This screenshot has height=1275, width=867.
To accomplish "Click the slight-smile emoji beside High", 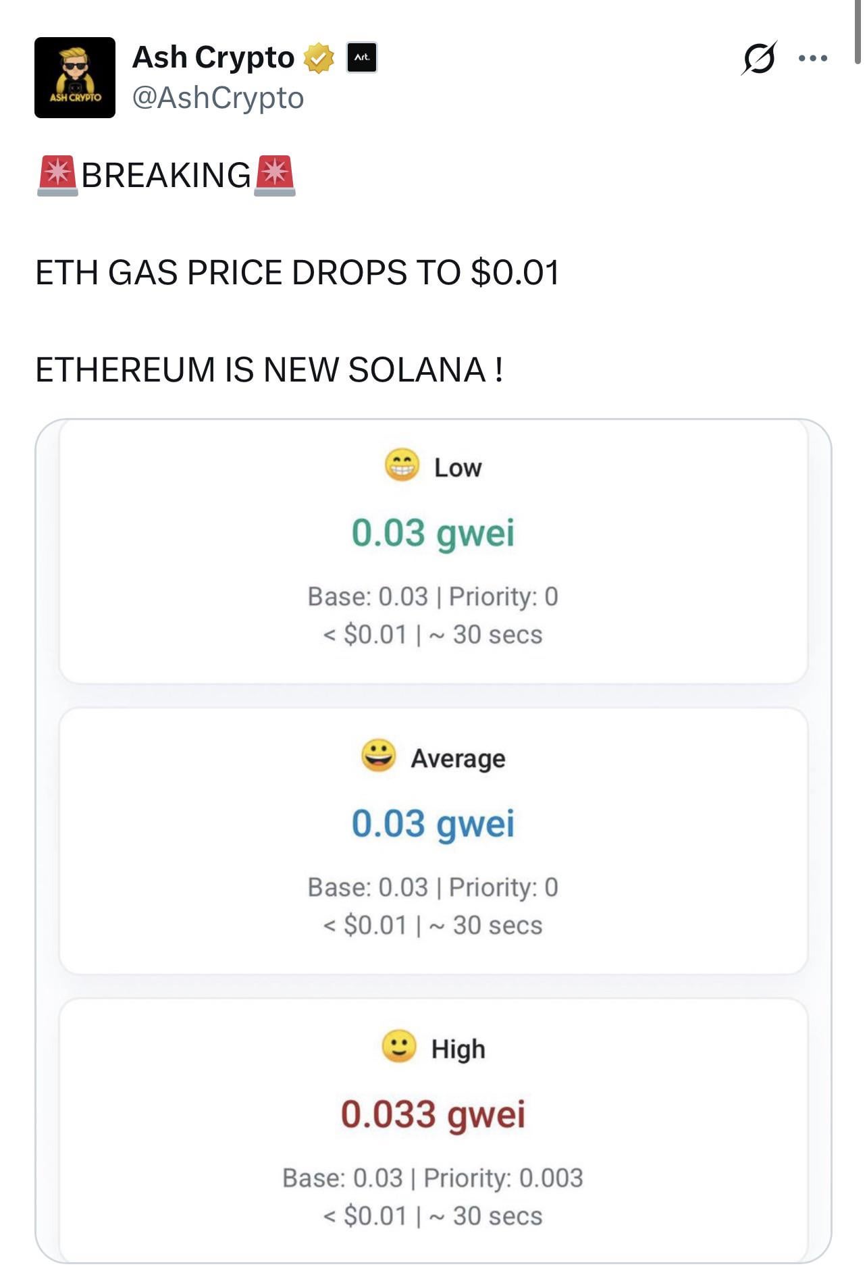I will click(399, 1046).
